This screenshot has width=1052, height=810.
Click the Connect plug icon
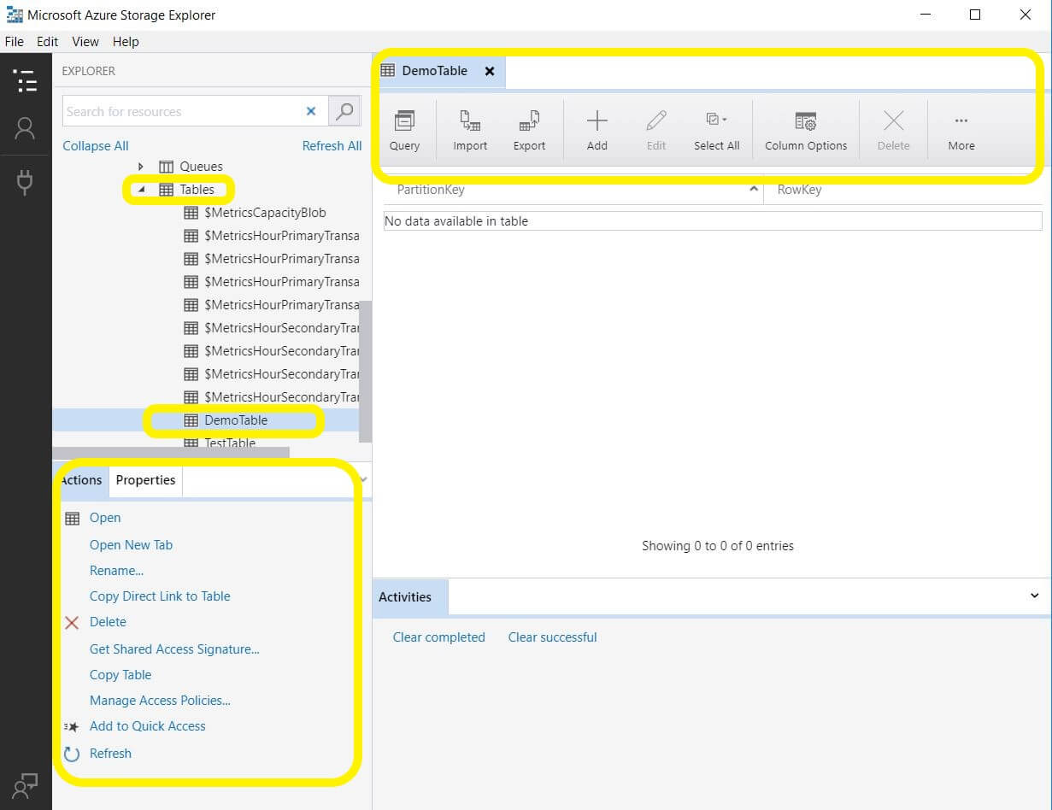[x=26, y=182]
